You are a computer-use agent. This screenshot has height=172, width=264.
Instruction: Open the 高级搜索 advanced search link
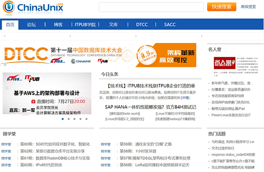pyautogui.click(x=248, y=7)
